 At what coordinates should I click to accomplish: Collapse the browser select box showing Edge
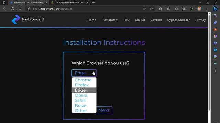pyautogui.click(x=84, y=73)
